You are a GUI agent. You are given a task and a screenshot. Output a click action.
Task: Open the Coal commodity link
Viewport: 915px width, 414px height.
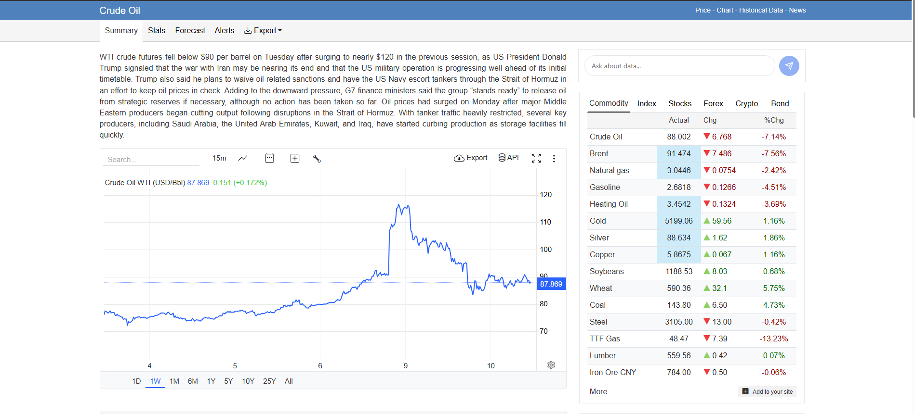[597, 305]
